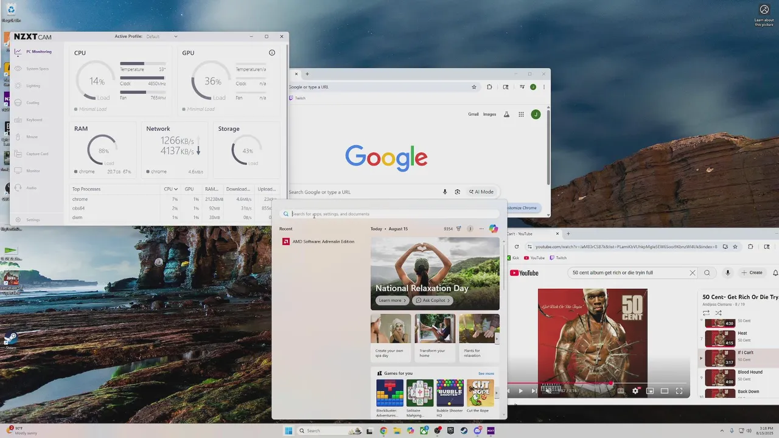The width and height of the screenshot is (779, 438).
Task: Open Google account avatar on homepage
Action: click(536, 114)
